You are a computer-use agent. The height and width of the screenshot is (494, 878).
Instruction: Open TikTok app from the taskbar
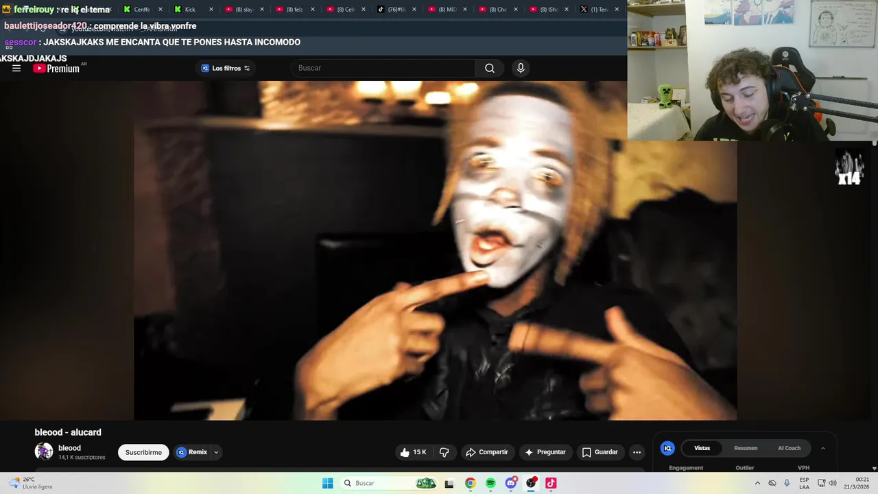click(x=551, y=483)
